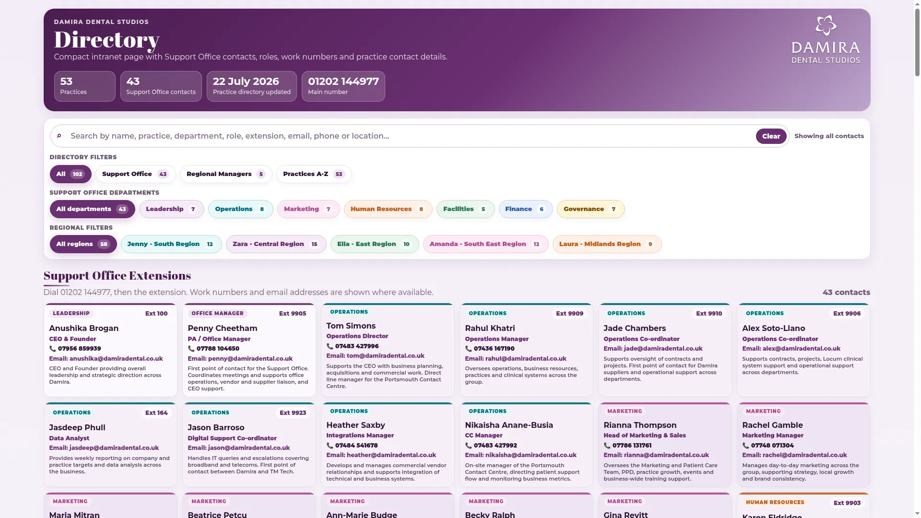
Task: Click the Showing all contacts status text
Action: 829,136
